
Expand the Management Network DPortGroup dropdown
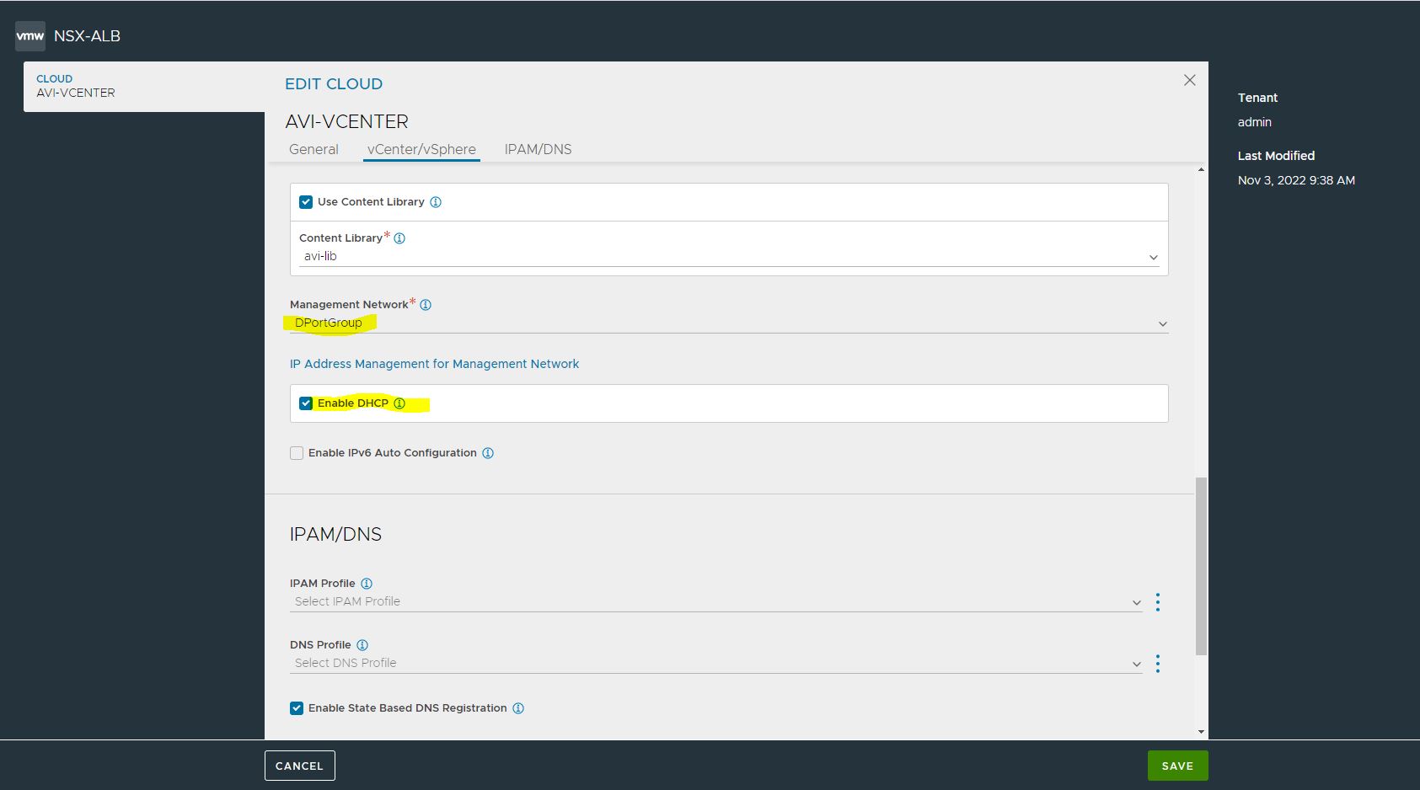point(729,323)
